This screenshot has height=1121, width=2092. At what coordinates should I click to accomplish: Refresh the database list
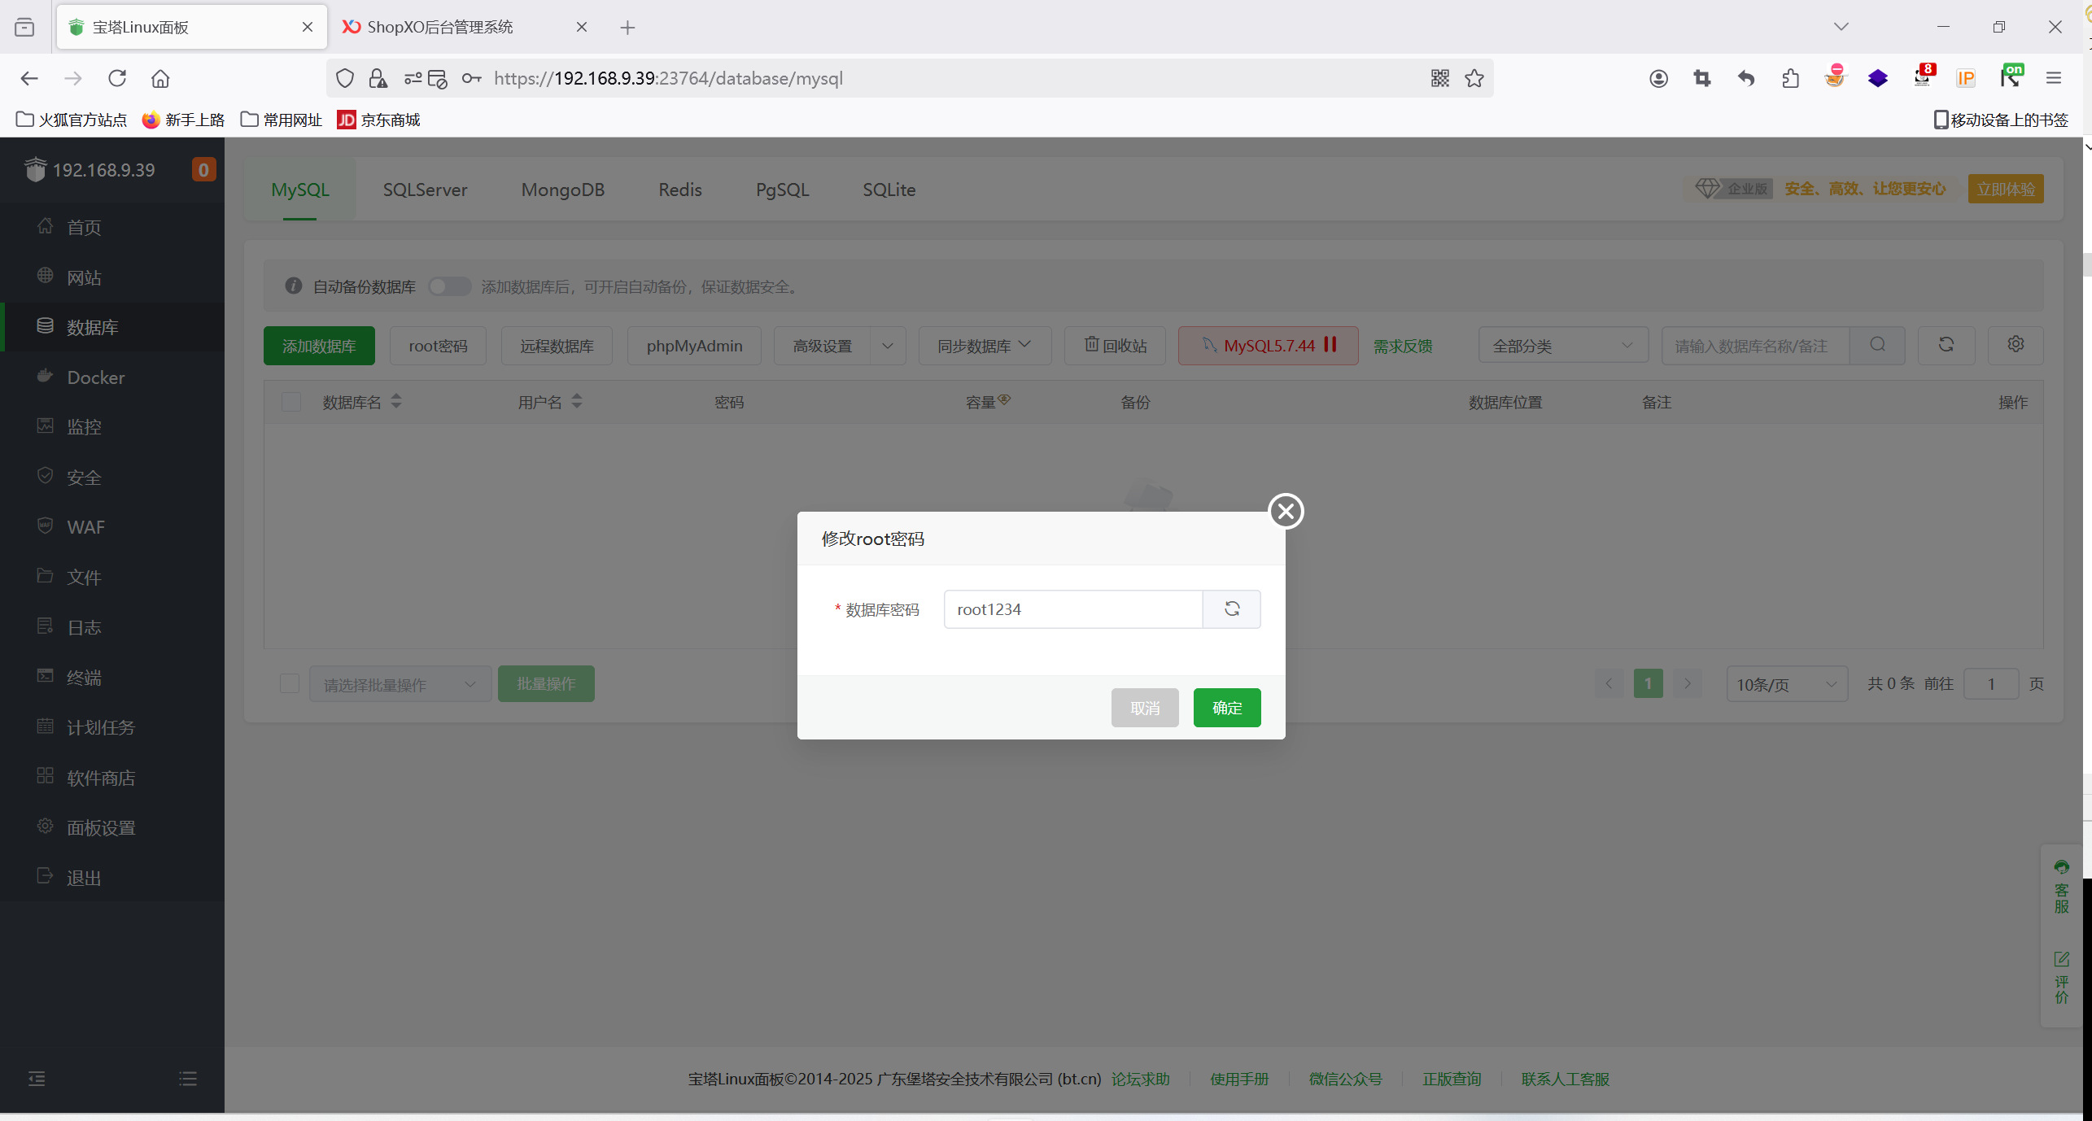pyautogui.click(x=1946, y=345)
